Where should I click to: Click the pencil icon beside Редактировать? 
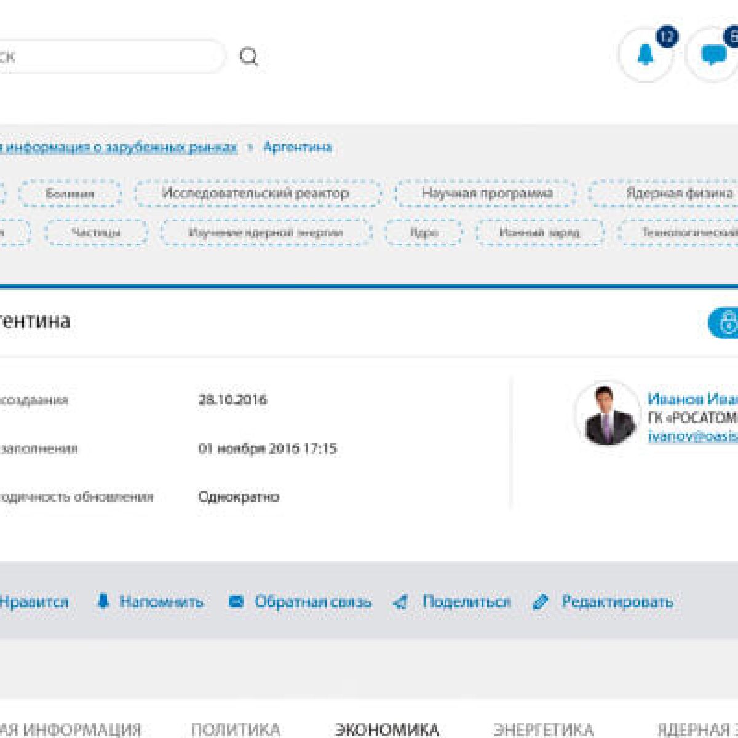[x=541, y=601]
